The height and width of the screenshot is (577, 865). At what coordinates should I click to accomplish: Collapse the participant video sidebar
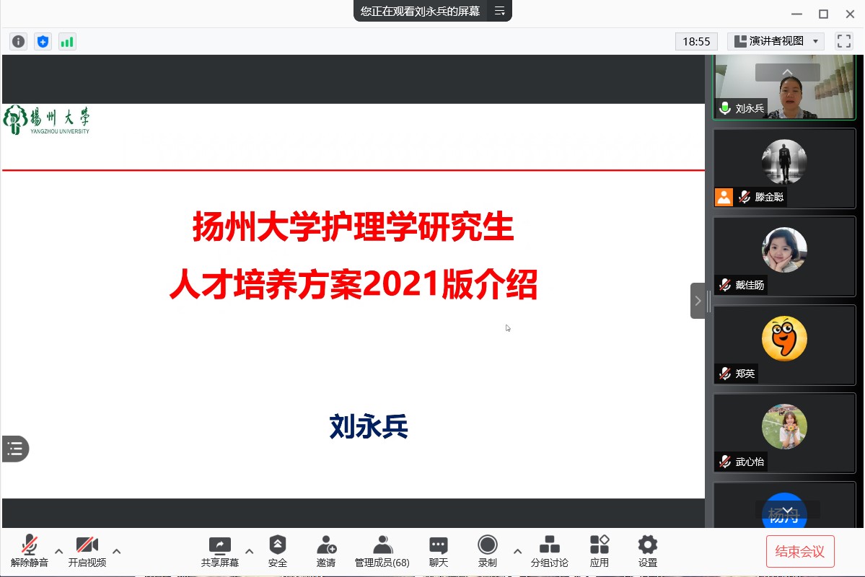tap(698, 301)
